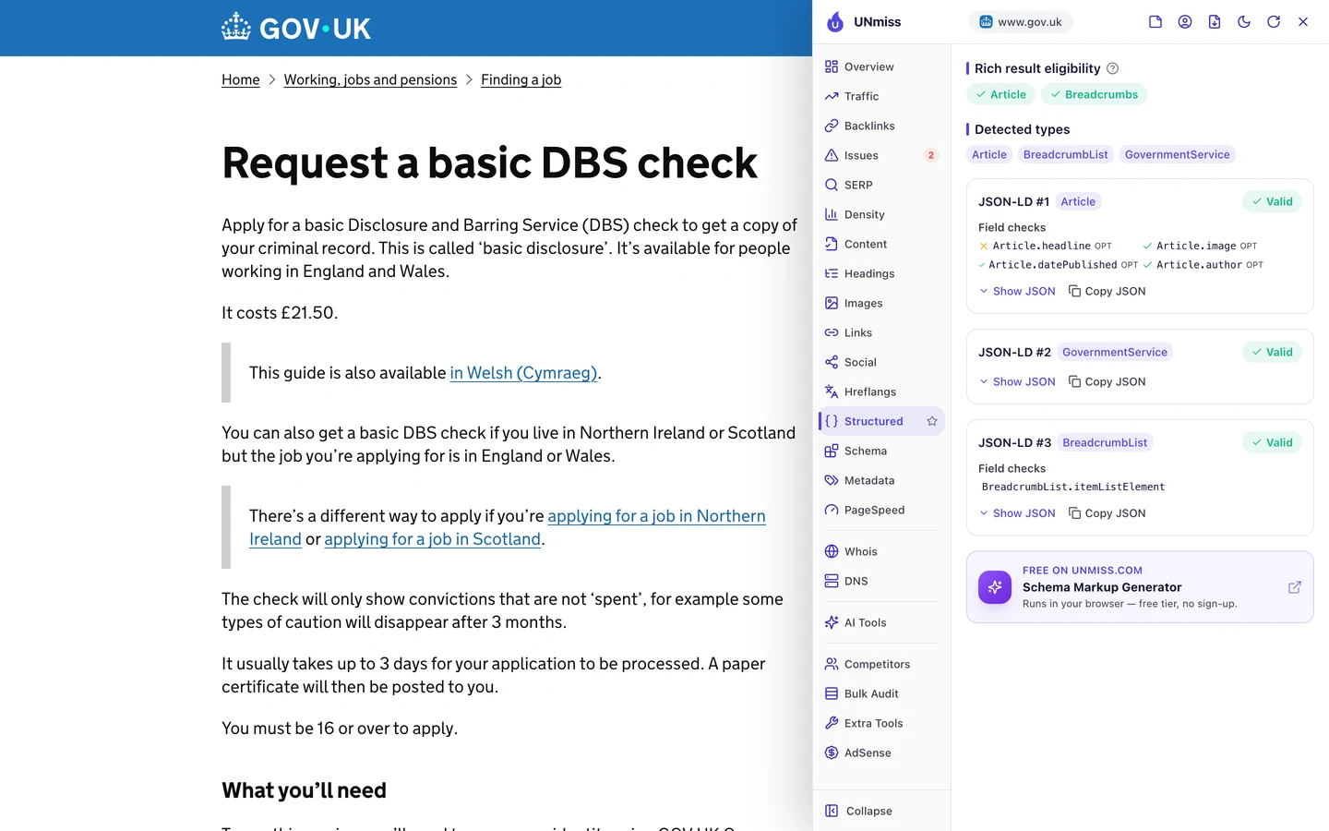Screen dimensions: 1329x831
Task: Expand Show JSON for JSON-LD #1 Article
Action: 1017,291
